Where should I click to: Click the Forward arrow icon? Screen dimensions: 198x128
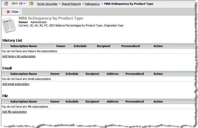point(20,4)
